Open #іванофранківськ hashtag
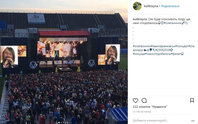Screen dimensions: 198x124 click(163, 46)
